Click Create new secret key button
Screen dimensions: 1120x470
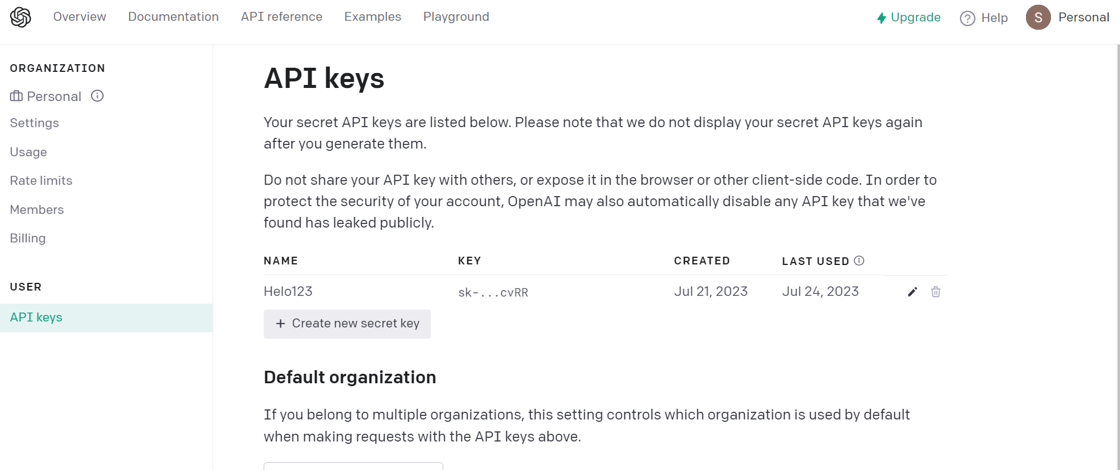tap(347, 324)
